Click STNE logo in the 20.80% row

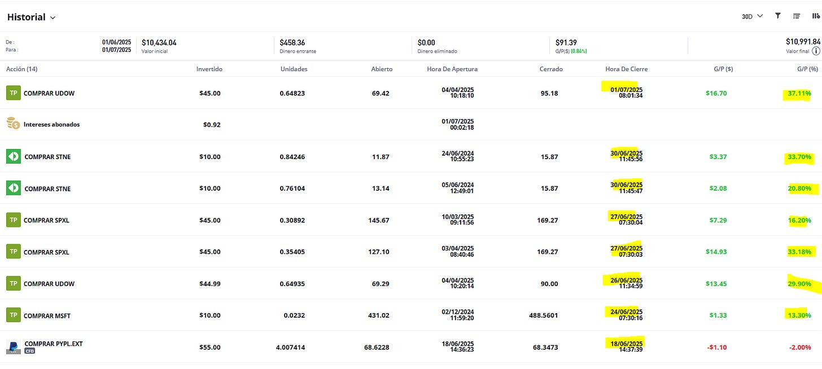click(14, 188)
